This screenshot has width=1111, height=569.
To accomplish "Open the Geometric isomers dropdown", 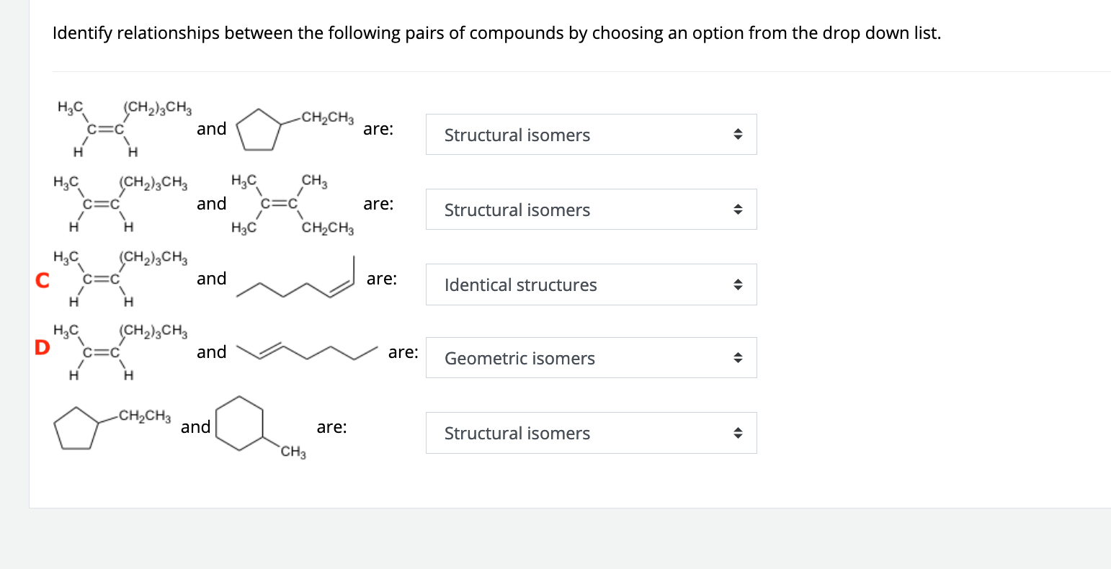I will (591, 358).
